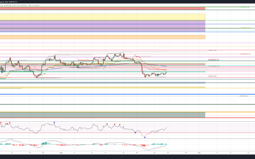Click the Aug label on time axis
Image resolution: width=255 pixels, height=159 pixels.
(61, 153)
